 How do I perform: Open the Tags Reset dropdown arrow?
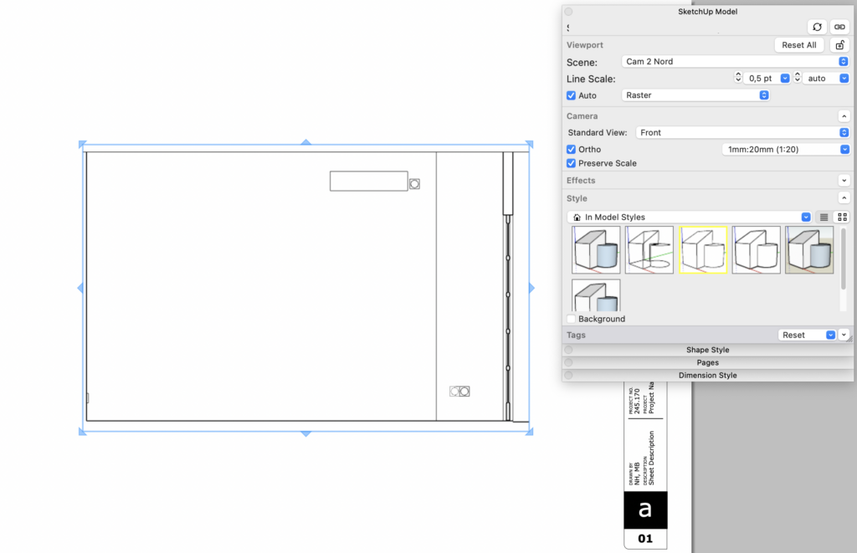point(831,335)
